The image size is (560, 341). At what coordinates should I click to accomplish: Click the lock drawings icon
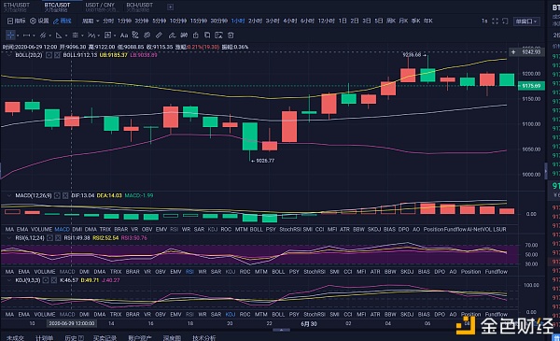pos(195,36)
